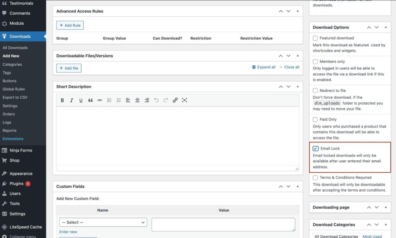Viewport: 396px width, 238px height.
Task: Open Categories under the Downloads menu
Action: (12, 65)
